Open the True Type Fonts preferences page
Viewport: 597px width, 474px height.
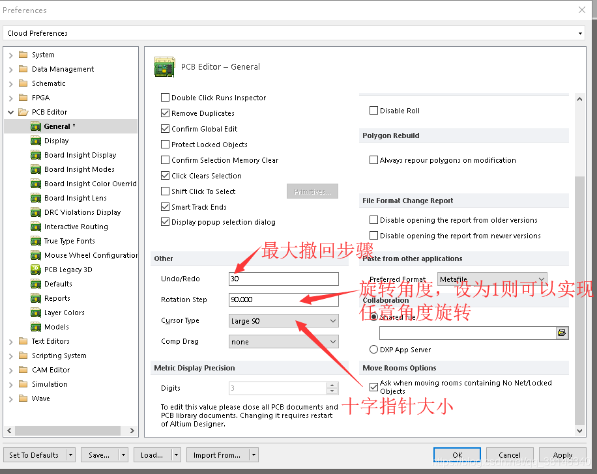[70, 241]
